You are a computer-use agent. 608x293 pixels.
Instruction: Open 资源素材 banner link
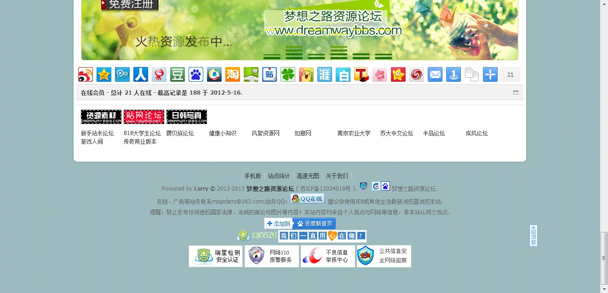coord(101,117)
